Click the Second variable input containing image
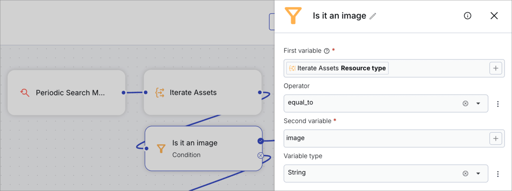The image size is (512, 191). pos(384,138)
